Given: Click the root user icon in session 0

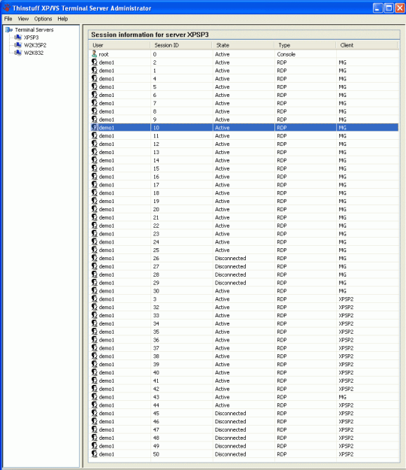Looking at the screenshot, I should click(95, 54).
